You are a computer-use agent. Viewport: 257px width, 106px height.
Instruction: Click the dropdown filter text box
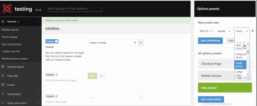pos(242,38)
